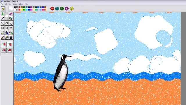186x105 pixels.
Task: Pick the olive color swatch
Action: click(x=22, y=7)
